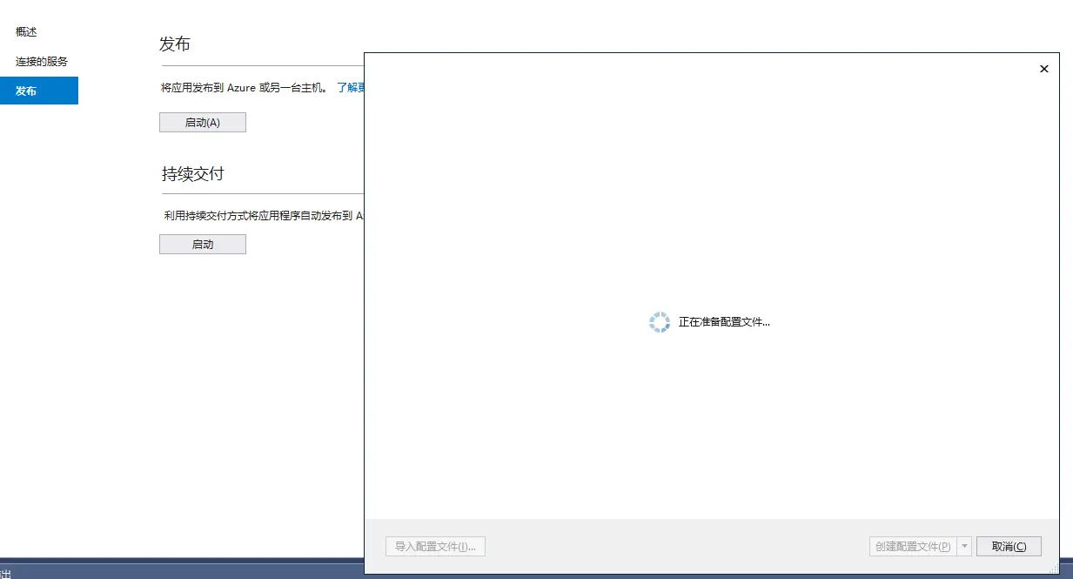Click the 正在准备配置文件 status text
The height and width of the screenshot is (579, 1073).
(x=722, y=322)
